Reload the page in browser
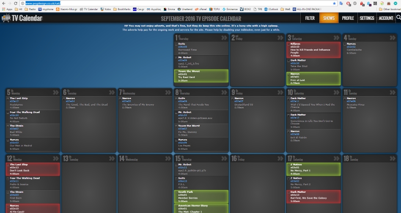Viewport: 401px width, 213px height. [16, 3]
